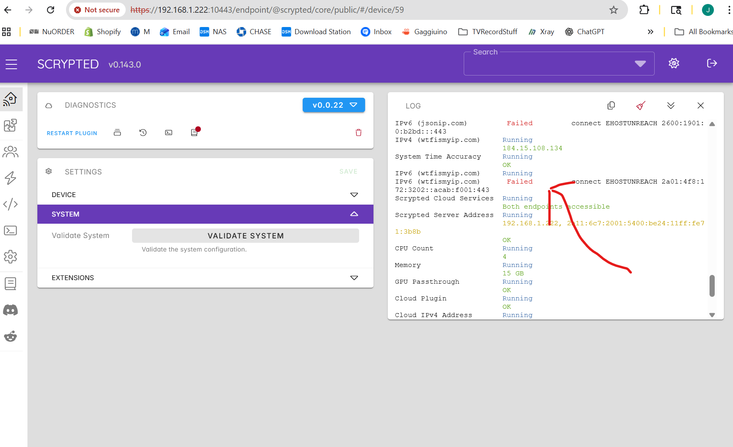Open the v0.0.22 version dropdown
Screen dimensions: 733x447
tap(333, 105)
